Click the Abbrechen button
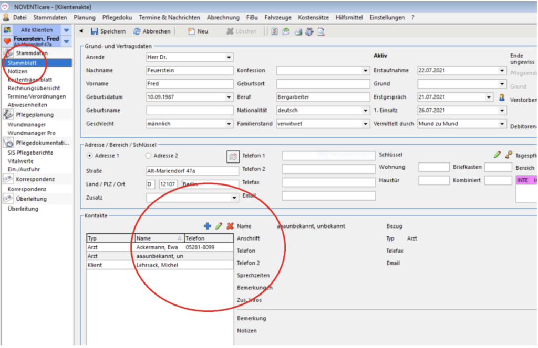This screenshot has height=348, width=538. click(x=152, y=31)
